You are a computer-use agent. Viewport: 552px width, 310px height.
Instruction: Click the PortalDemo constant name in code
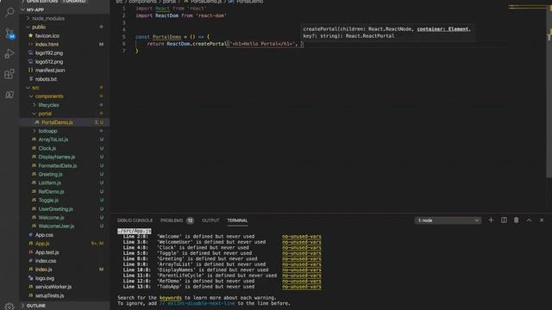pyautogui.click(x=166, y=37)
